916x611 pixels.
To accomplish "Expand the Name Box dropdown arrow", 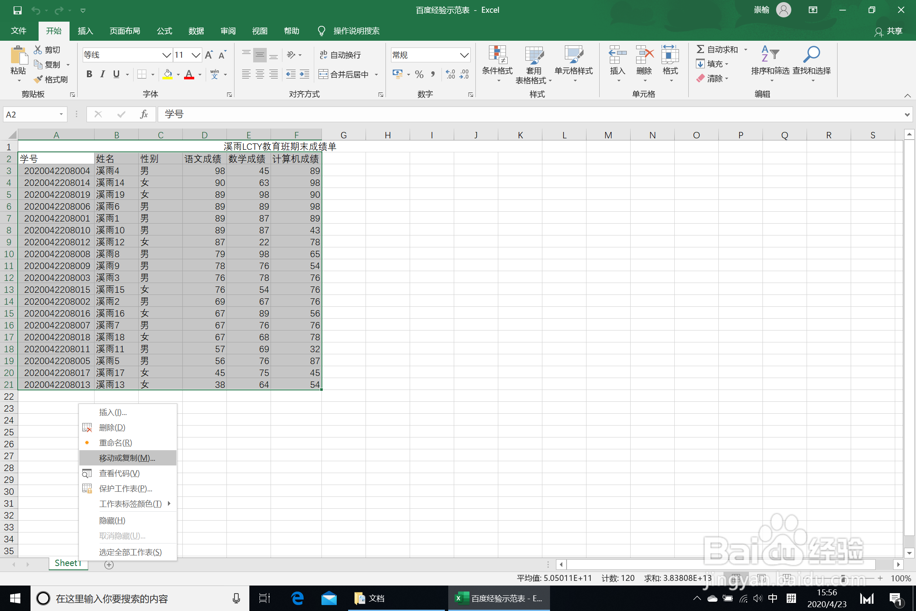I will pos(61,114).
